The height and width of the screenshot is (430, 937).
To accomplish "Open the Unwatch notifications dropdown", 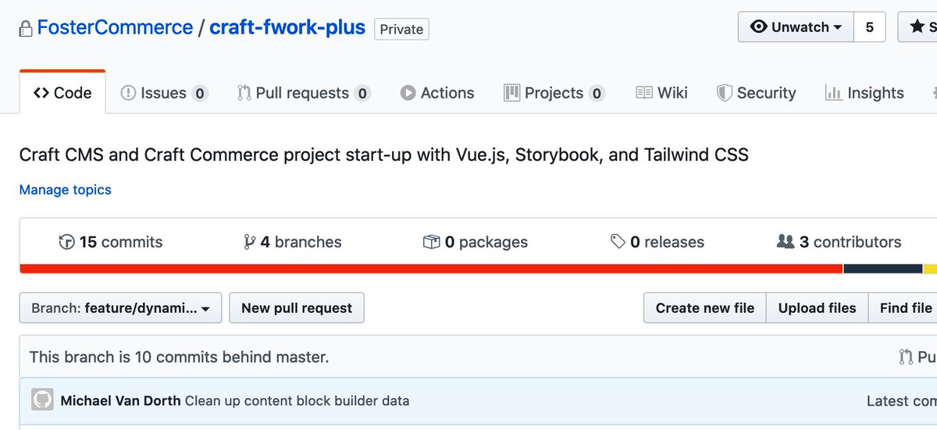I will pyautogui.click(x=796, y=27).
